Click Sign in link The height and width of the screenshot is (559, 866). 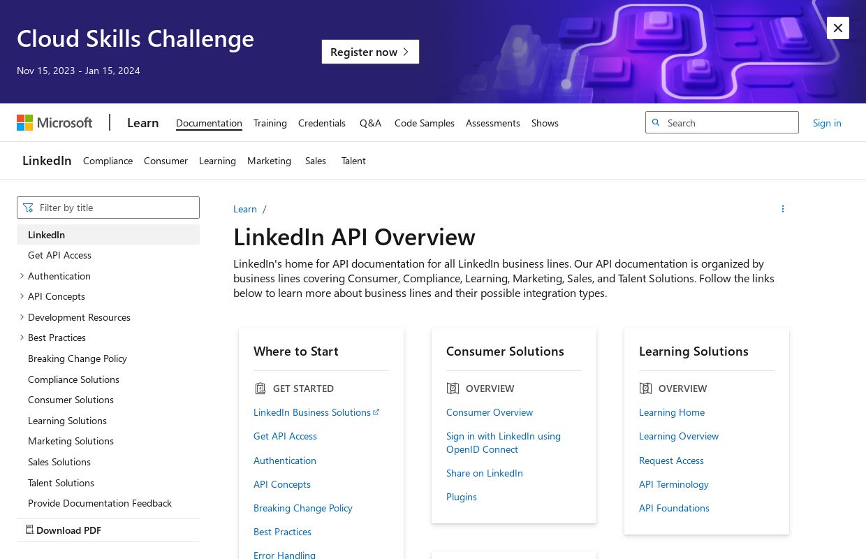coord(827,123)
